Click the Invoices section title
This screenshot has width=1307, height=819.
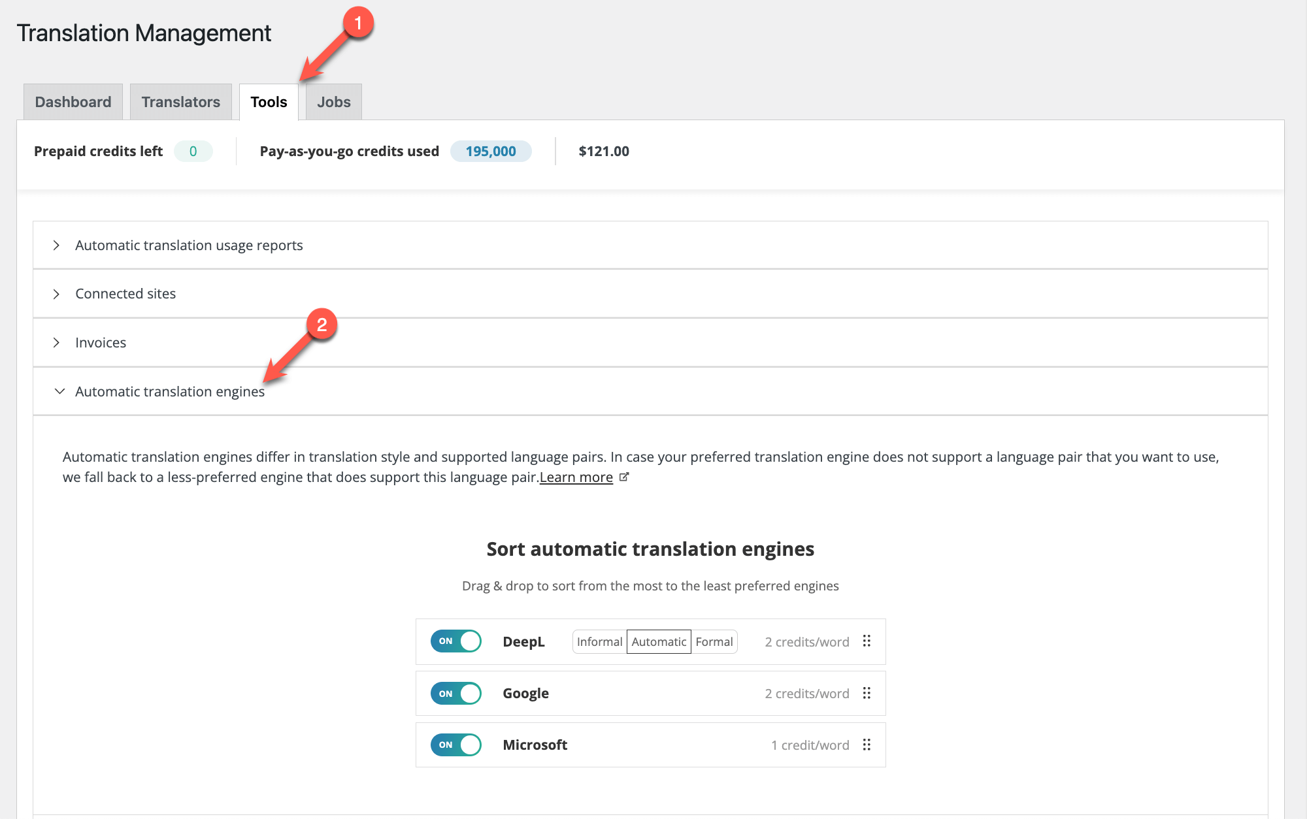click(x=101, y=342)
